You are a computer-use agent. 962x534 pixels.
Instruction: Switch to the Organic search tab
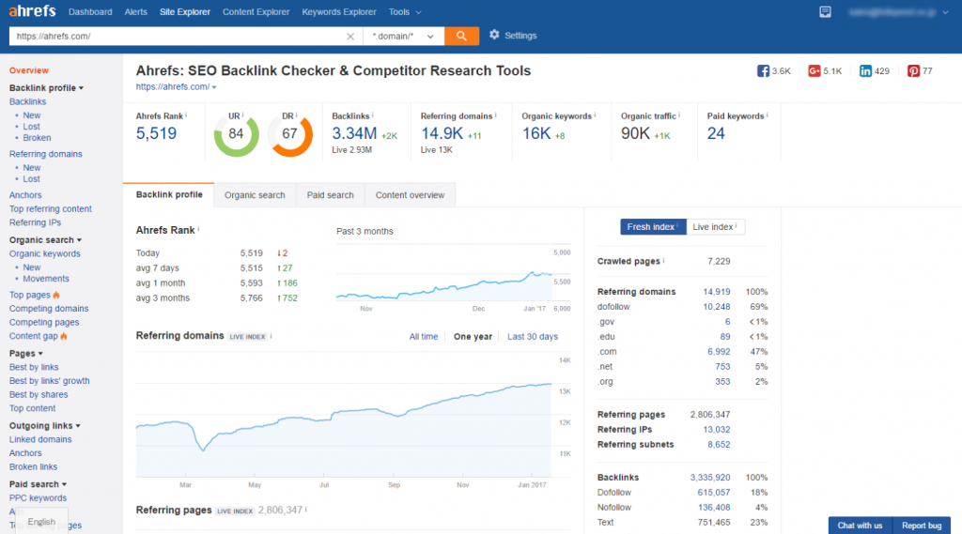255,195
